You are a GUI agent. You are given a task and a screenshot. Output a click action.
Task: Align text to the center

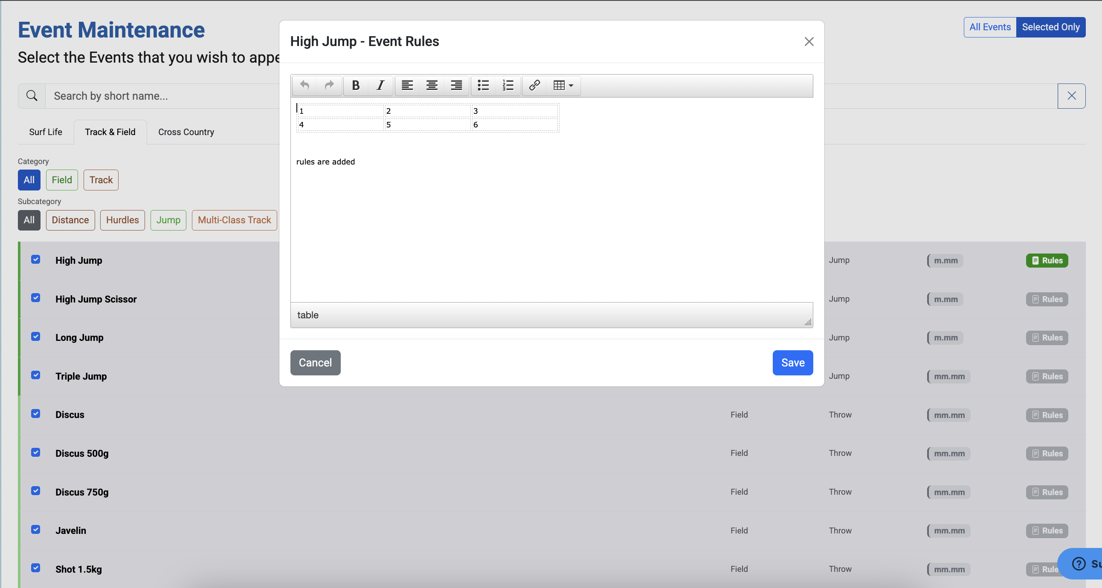point(432,86)
